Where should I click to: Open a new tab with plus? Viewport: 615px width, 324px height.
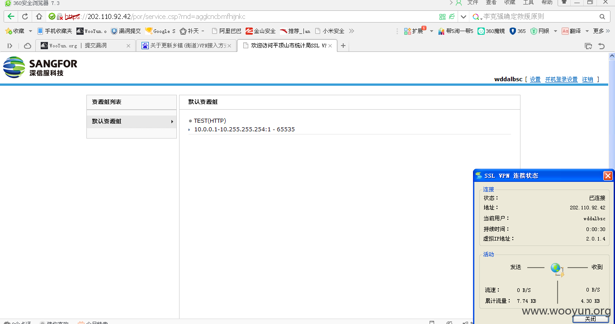[x=343, y=46]
